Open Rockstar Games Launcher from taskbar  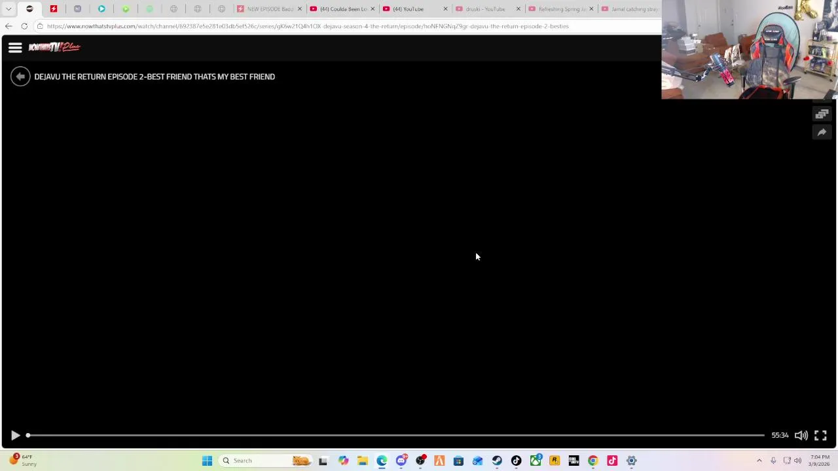555,461
